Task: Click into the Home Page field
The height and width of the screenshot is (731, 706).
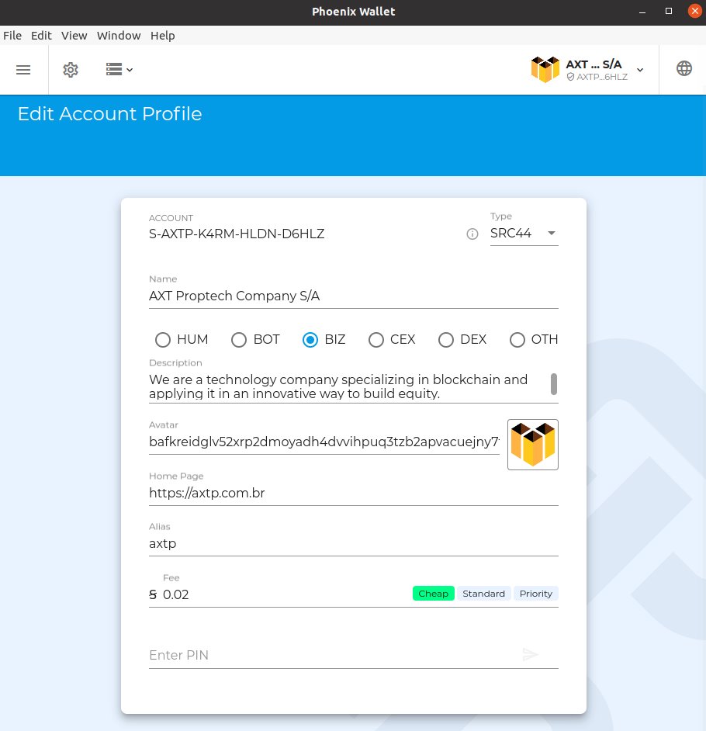Action: point(353,494)
